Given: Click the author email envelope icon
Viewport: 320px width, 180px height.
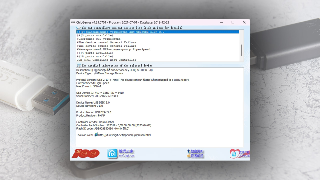Looking at the screenshot, I should pos(189,156).
